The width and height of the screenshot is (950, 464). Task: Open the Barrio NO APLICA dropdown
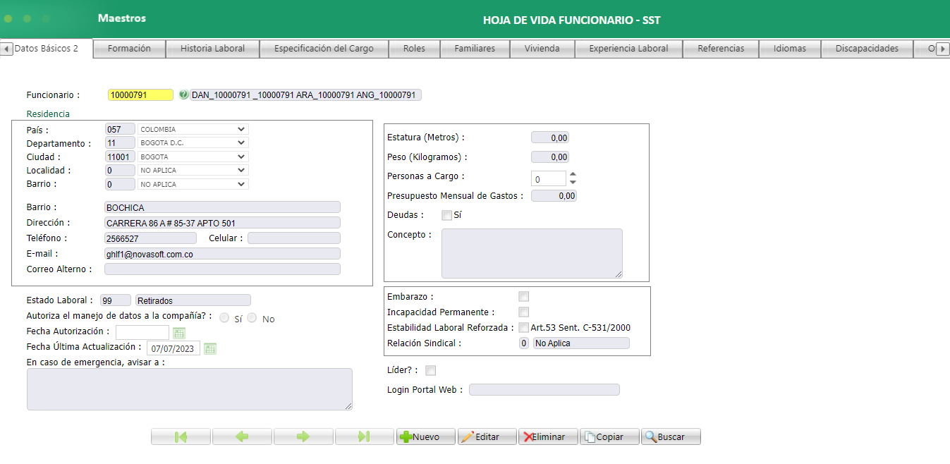(x=193, y=184)
